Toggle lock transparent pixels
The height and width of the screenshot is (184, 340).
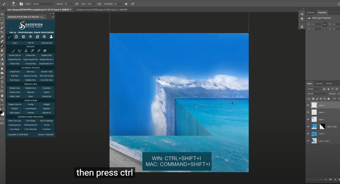313,99
